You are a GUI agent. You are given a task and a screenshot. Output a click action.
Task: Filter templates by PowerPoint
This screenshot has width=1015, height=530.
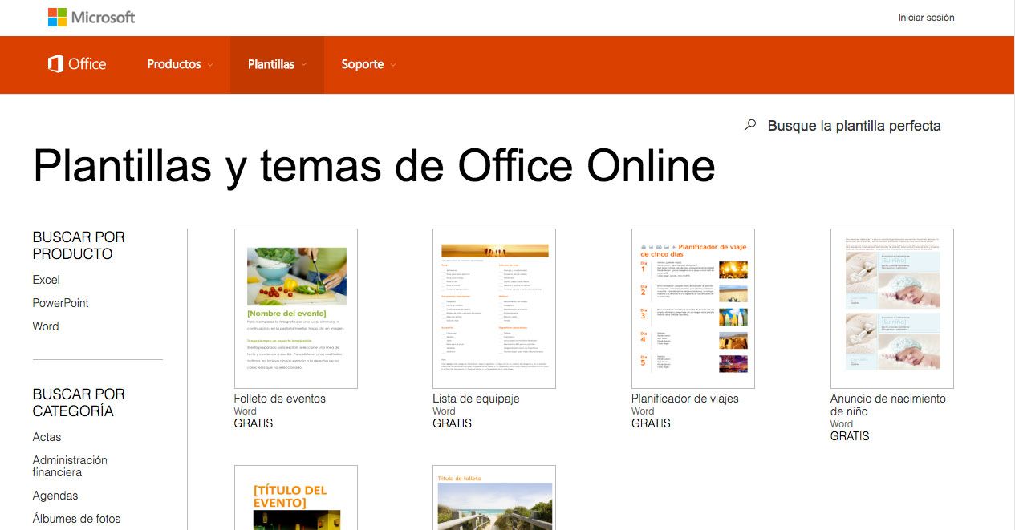[60, 303]
